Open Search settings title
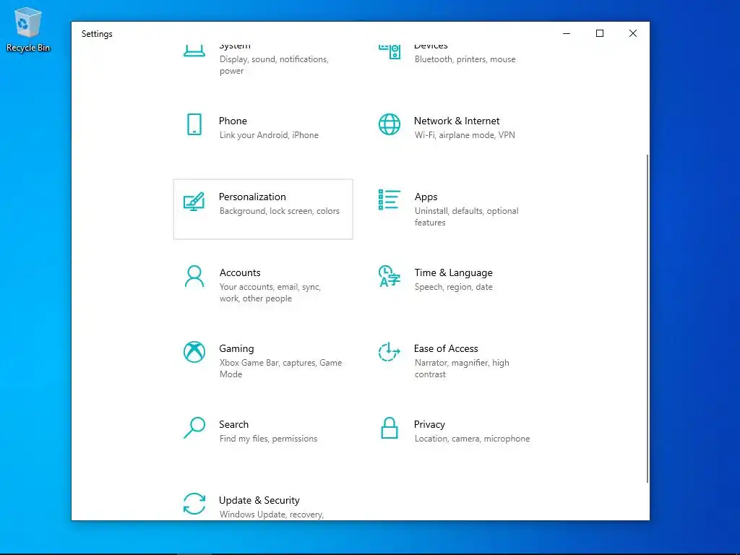Viewport: 740px width, 555px height. click(233, 425)
